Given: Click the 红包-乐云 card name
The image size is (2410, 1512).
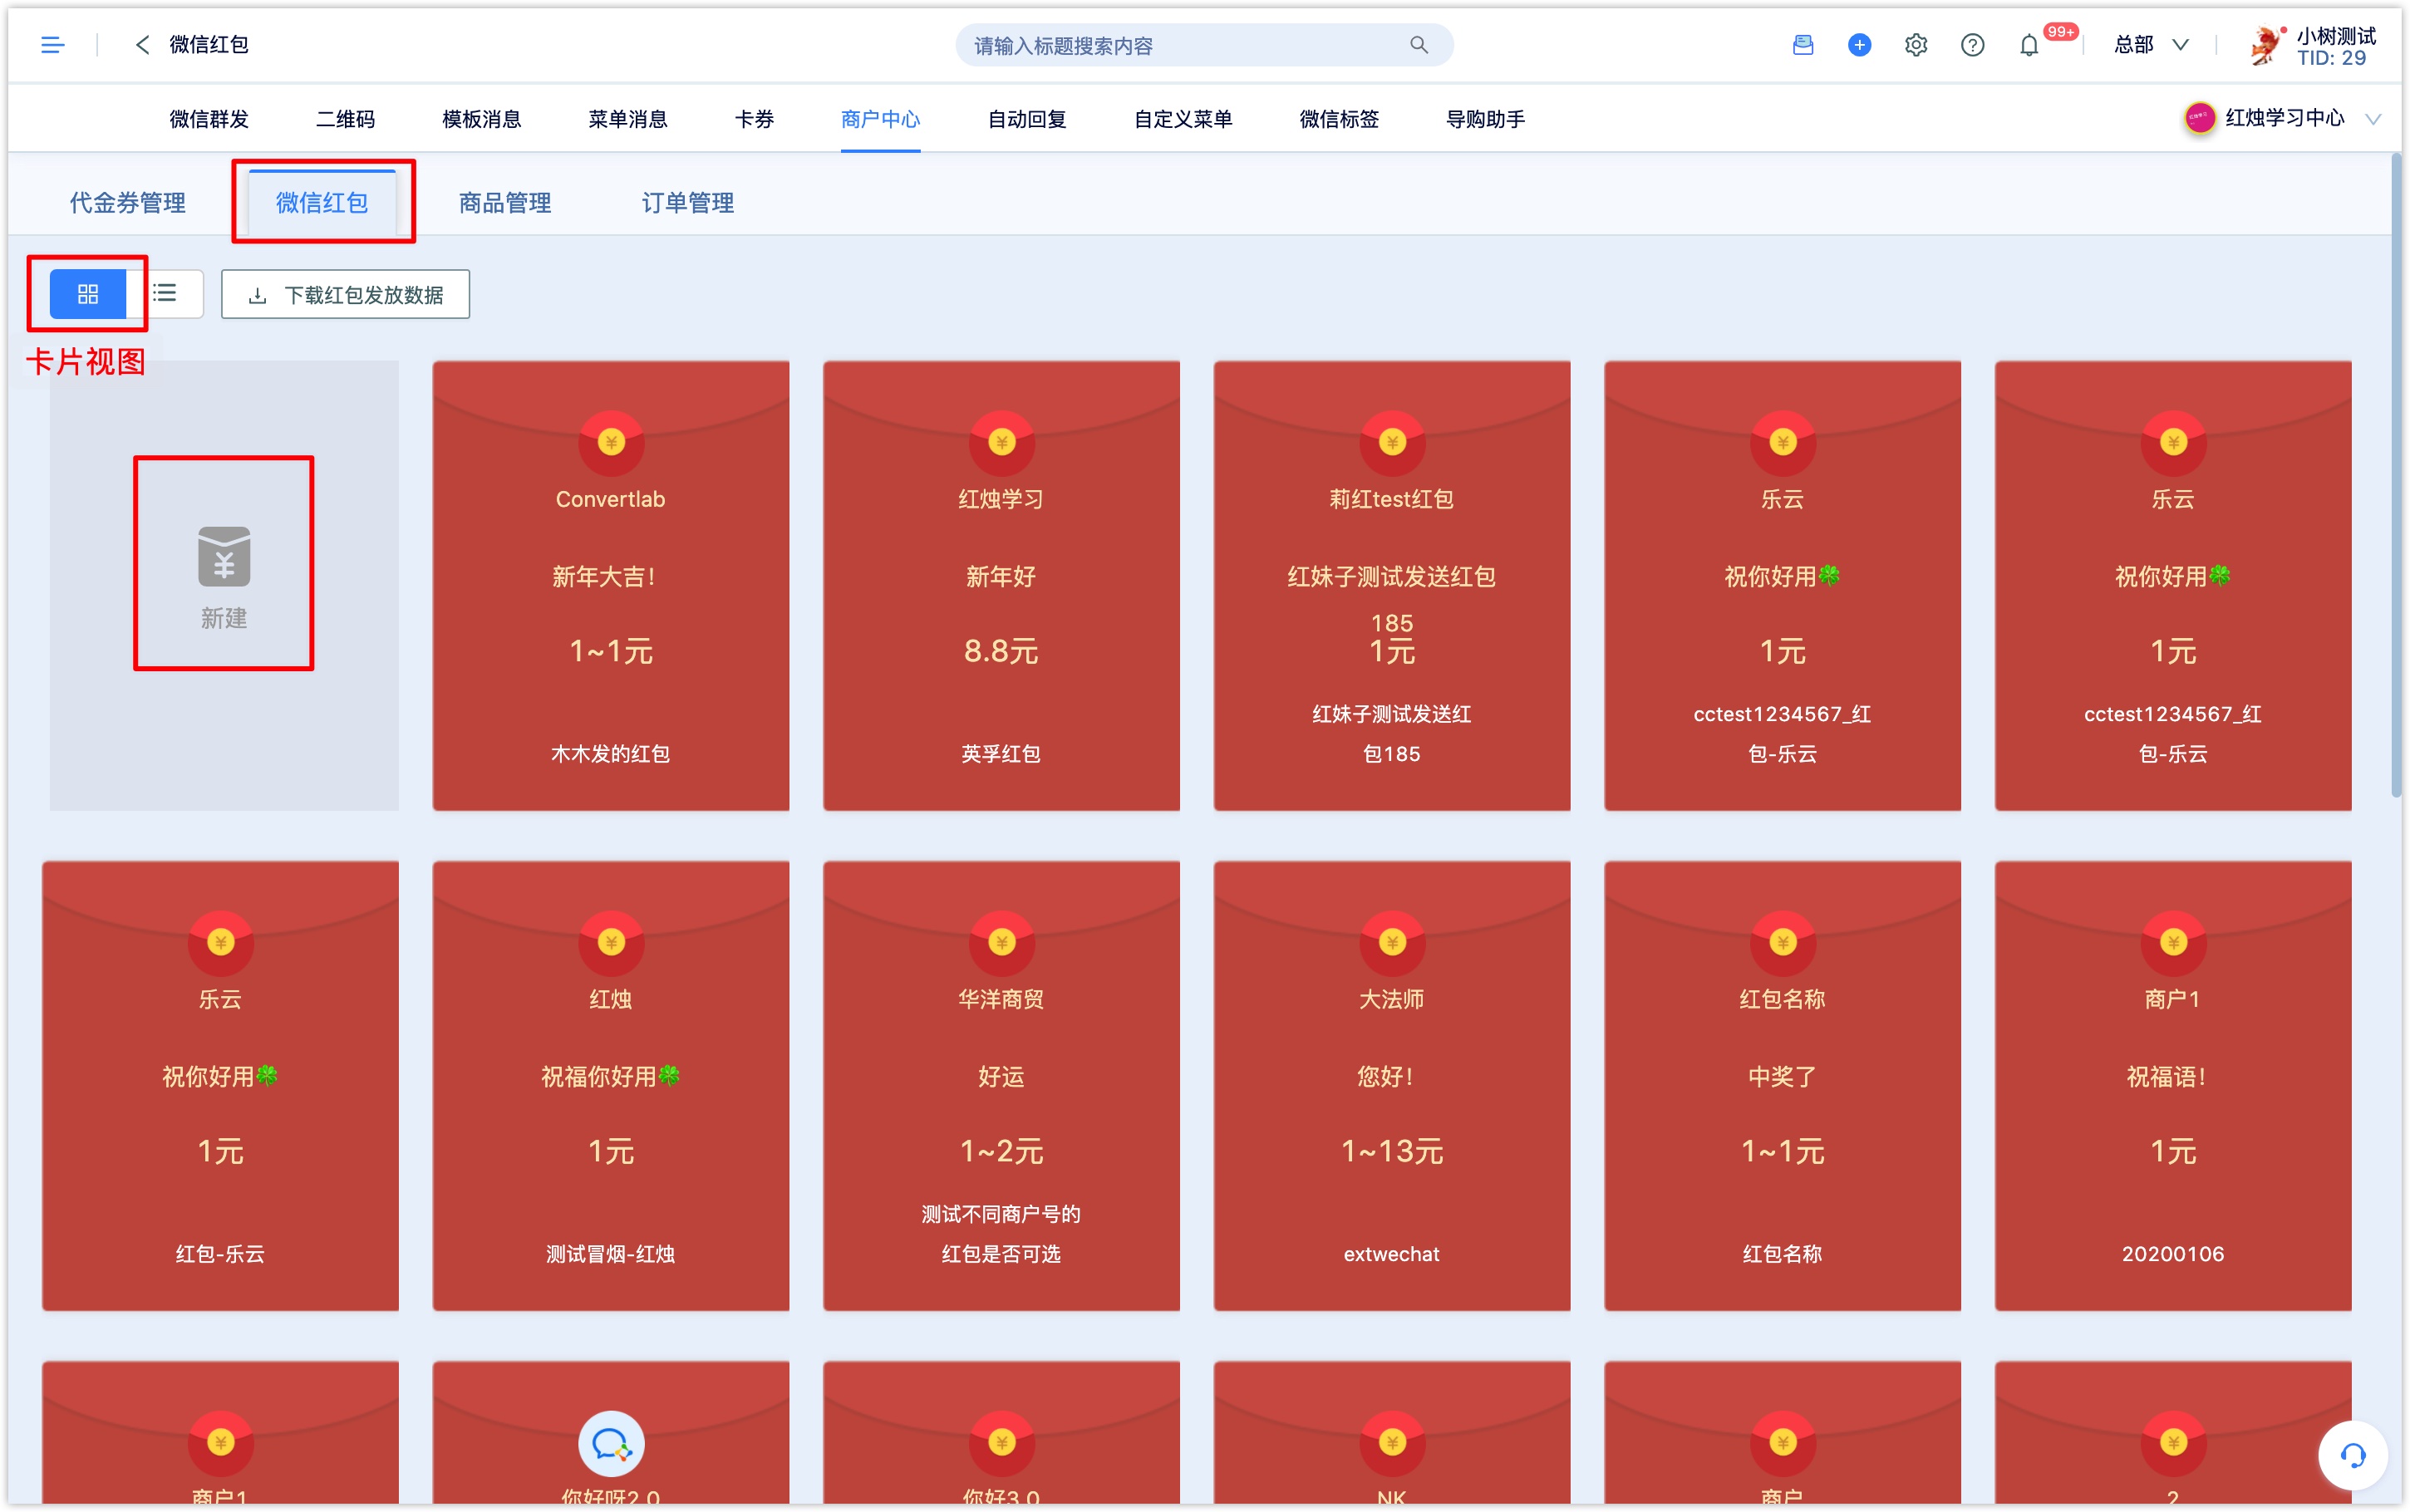Looking at the screenshot, I should [x=220, y=1254].
